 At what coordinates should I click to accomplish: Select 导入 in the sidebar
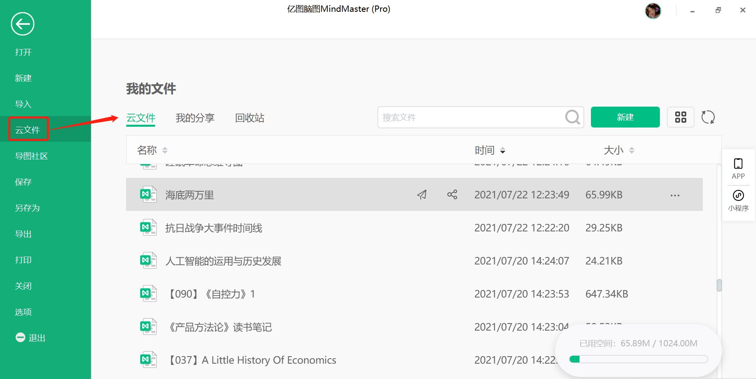pos(23,104)
